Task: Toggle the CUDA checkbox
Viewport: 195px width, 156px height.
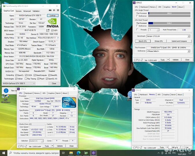Action: [x=26, y=75]
